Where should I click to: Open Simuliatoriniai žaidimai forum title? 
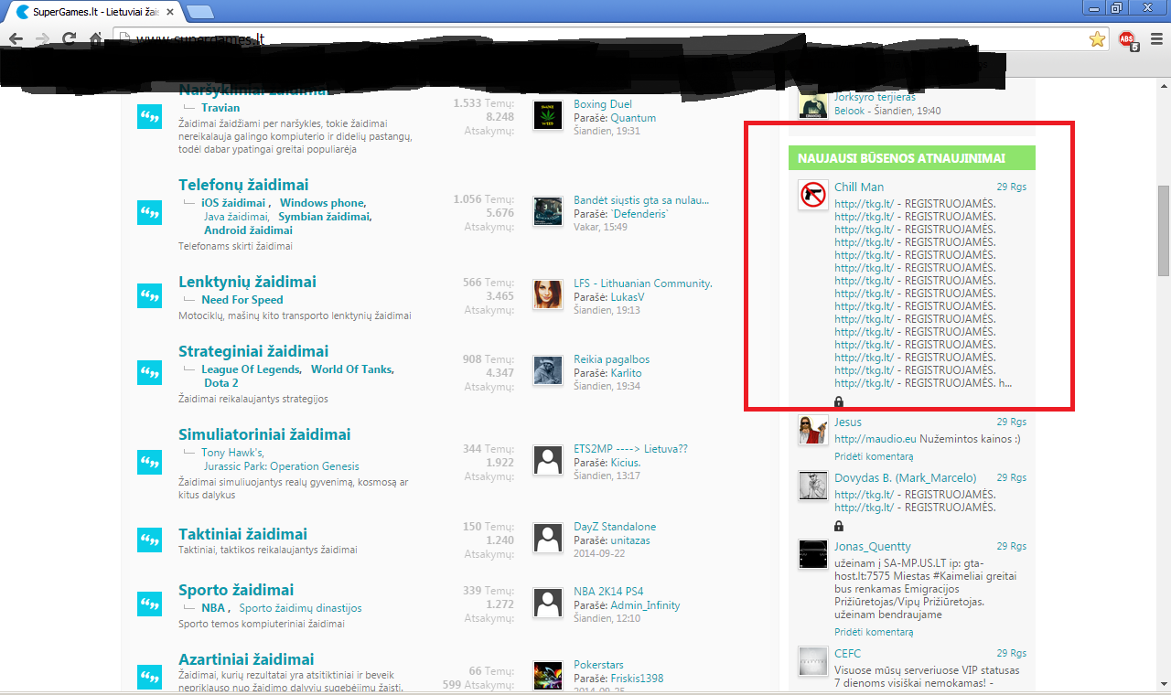(264, 434)
